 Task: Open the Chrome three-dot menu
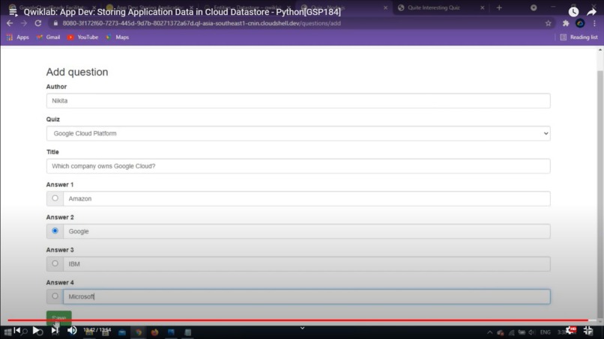[595, 23]
